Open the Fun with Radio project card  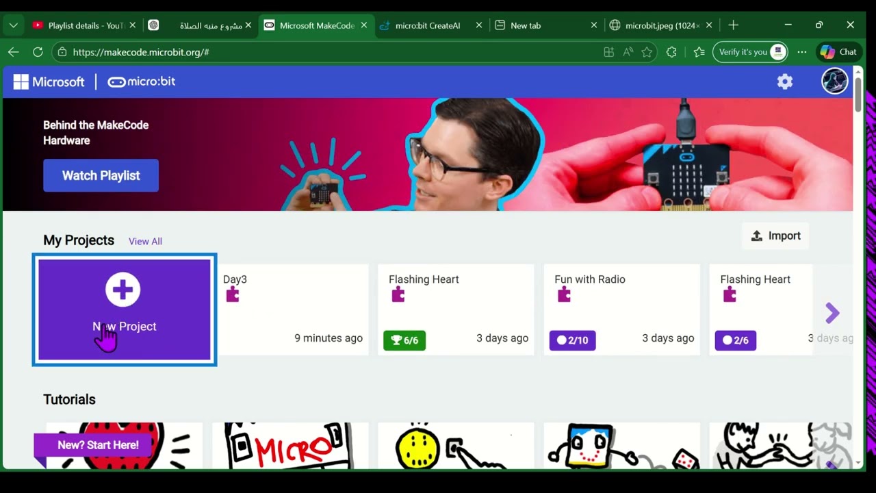click(621, 309)
